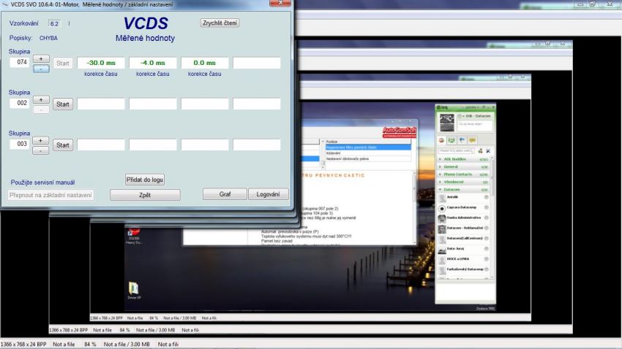This screenshot has height=349, width=622.
Task: Go back with the Zpět button
Action: [145, 195]
